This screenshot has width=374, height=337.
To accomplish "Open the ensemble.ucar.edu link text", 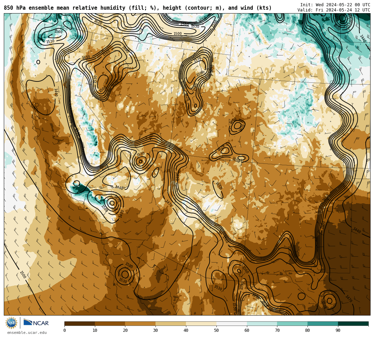I will click(x=27, y=332).
